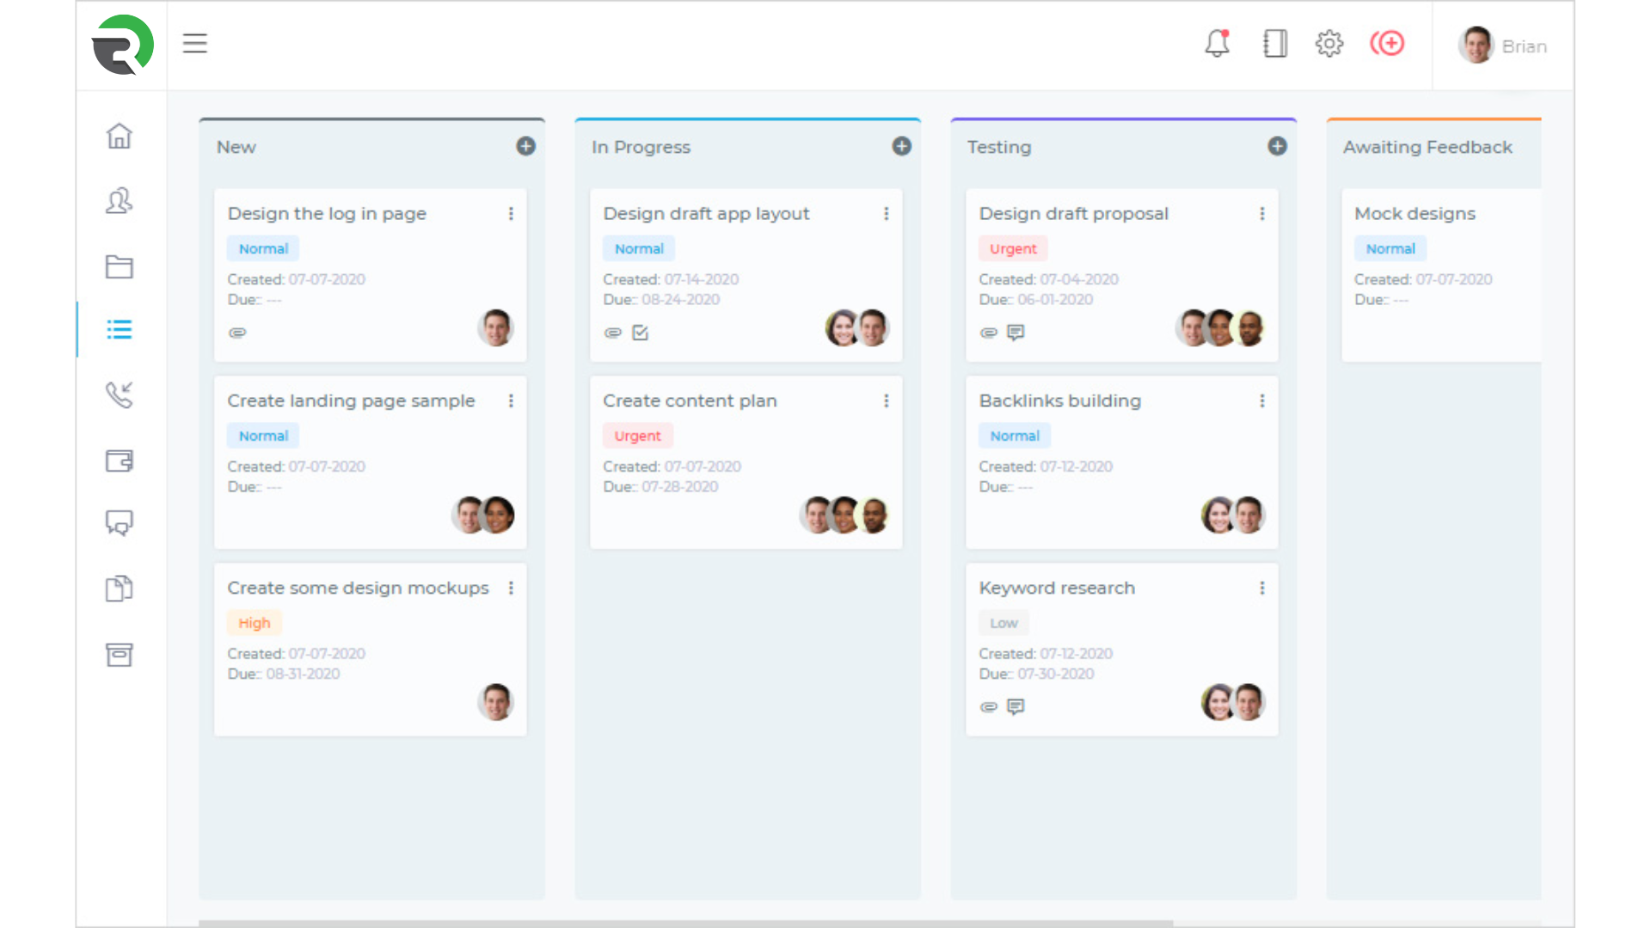1651x928 pixels.
Task: Open three-dot menu on Keyword research card
Action: [1261, 589]
